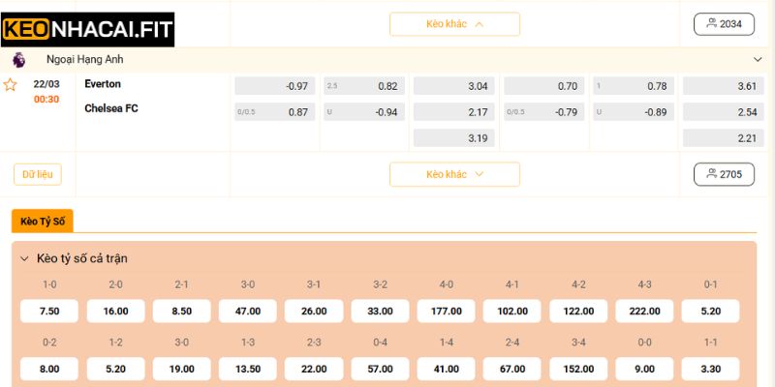This screenshot has height=387, width=775.
Task: Pick over 2.5 goals odds 0.82
Action: tap(364, 86)
